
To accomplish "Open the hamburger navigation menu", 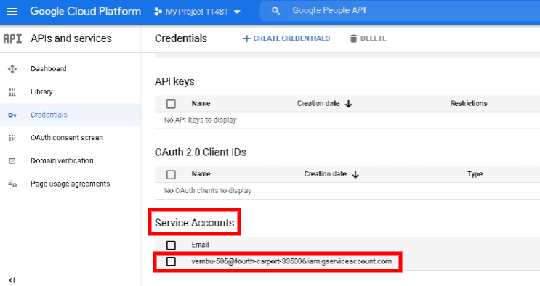I will click(x=12, y=12).
